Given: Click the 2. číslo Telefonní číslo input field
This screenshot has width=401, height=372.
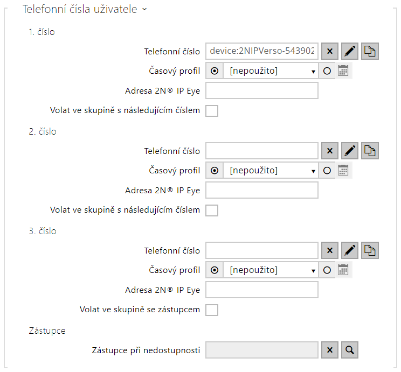Looking at the screenshot, I should click(x=262, y=151).
